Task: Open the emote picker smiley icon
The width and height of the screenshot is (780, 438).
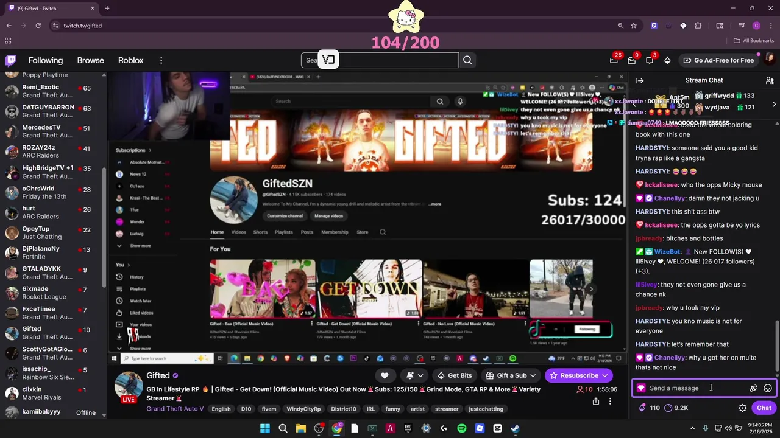Action: pos(768,388)
